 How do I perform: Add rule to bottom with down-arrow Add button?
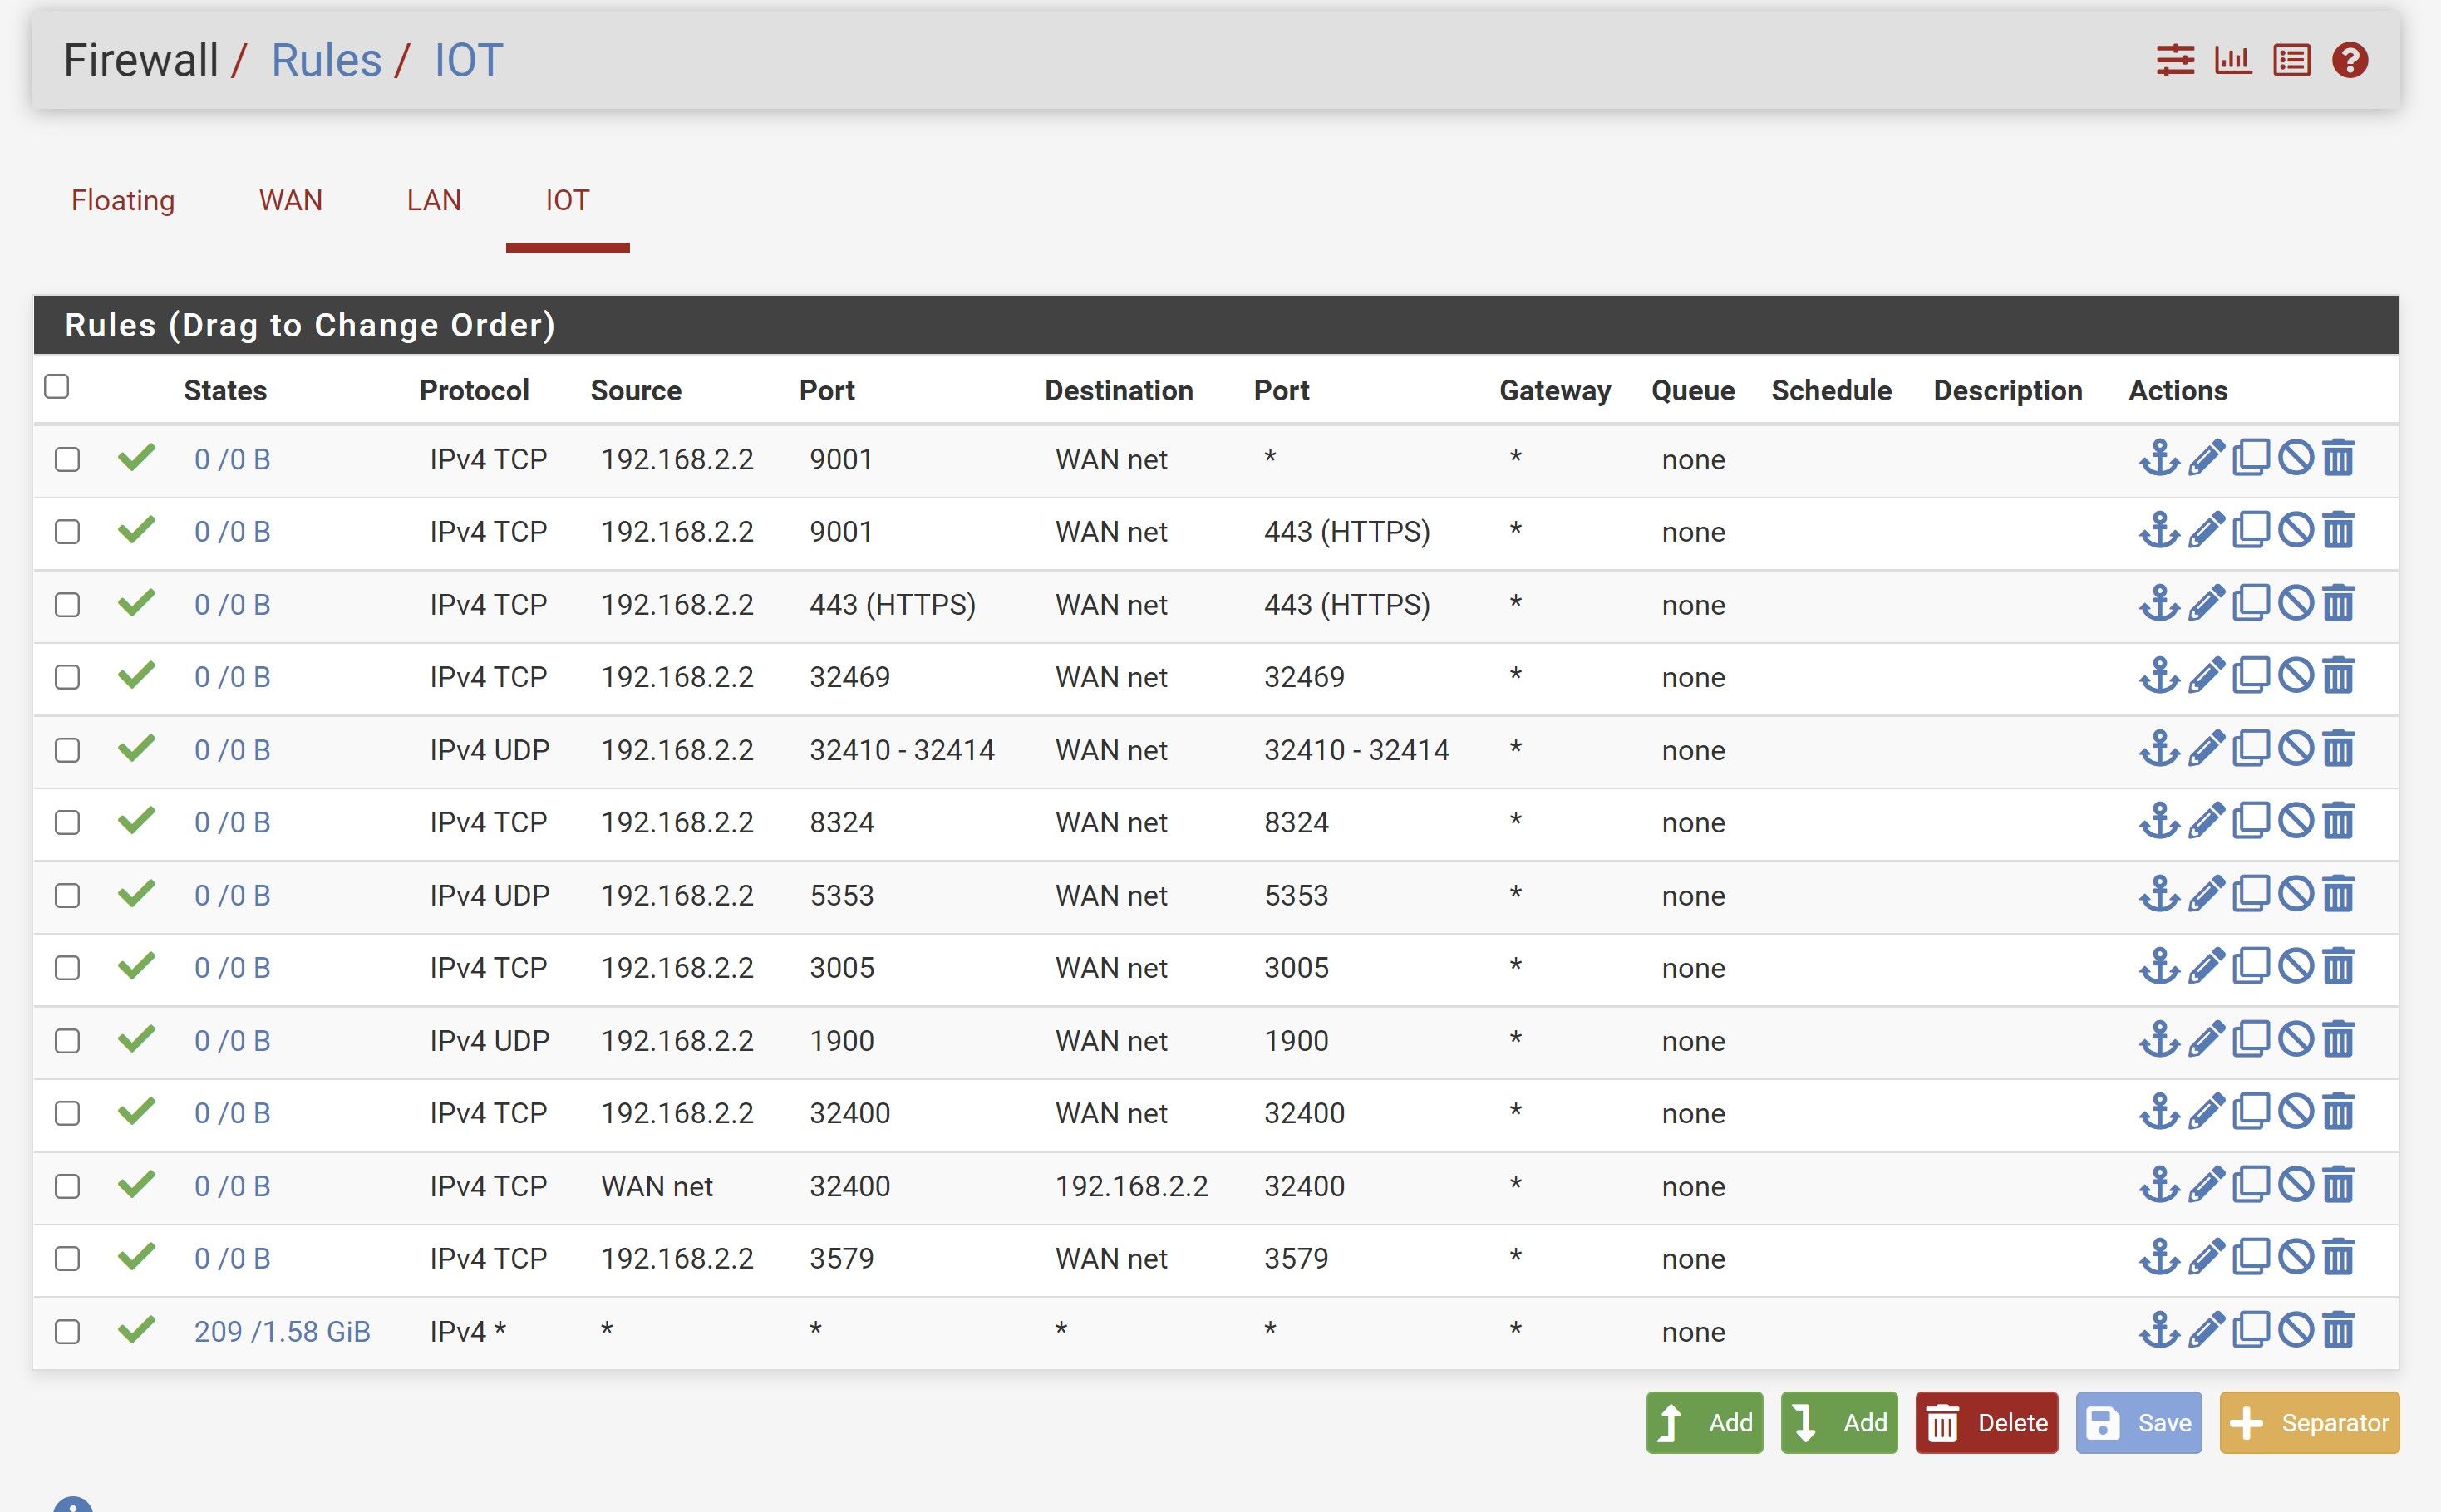click(x=1838, y=1422)
